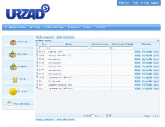Go to first page arrow

[x=78, y=116]
